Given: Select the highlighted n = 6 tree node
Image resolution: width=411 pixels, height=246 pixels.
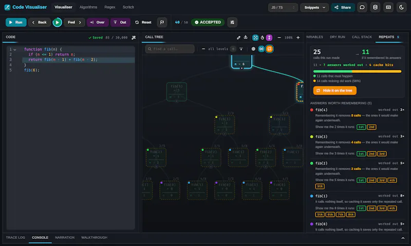Looking at the screenshot, I should click(241, 62).
